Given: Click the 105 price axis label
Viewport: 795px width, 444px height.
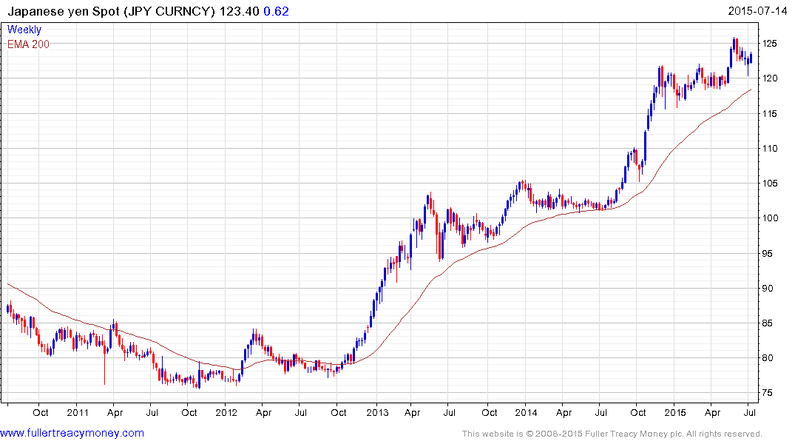Looking at the screenshot, I should 770,184.
